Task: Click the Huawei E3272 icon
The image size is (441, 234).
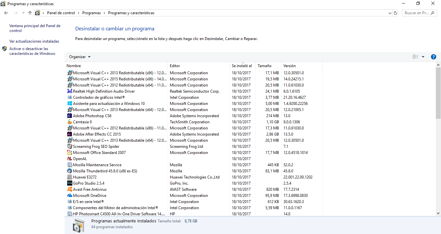Action: pyautogui.click(x=70, y=177)
